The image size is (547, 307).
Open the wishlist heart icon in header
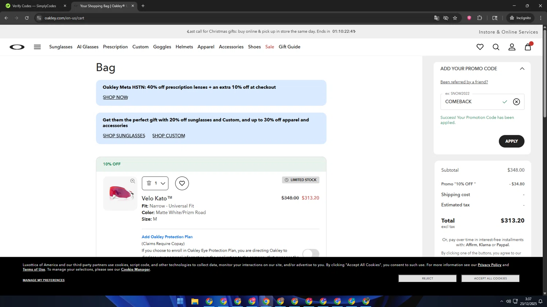coord(480,47)
